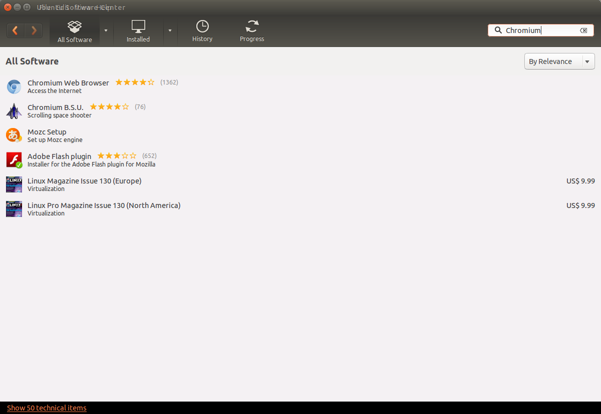Click the Chromium B.S.U. spaceship icon

(x=14, y=111)
